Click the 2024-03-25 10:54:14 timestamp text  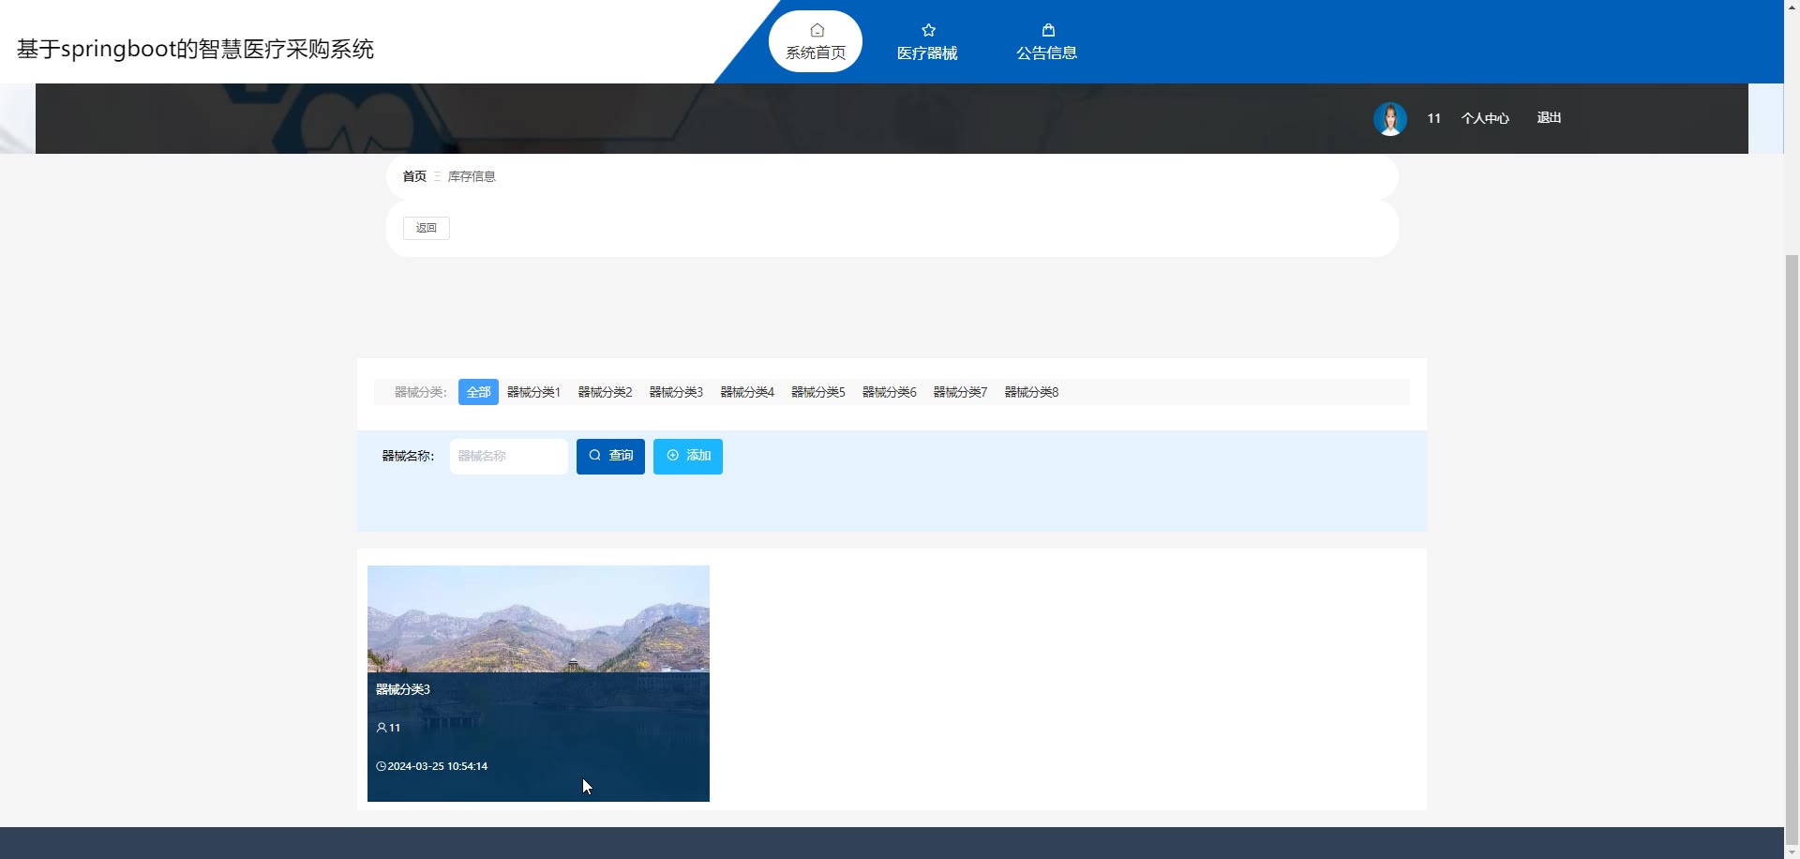click(x=438, y=766)
